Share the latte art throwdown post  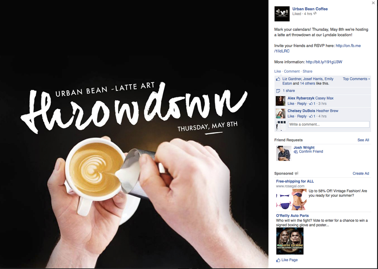click(x=308, y=71)
